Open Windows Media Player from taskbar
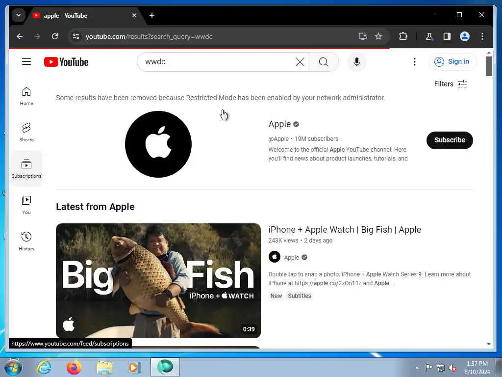Image resolution: width=502 pixels, height=377 pixels. (x=134, y=367)
